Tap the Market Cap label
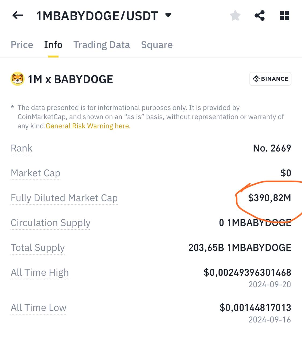The image size is (302, 344). tap(35, 173)
